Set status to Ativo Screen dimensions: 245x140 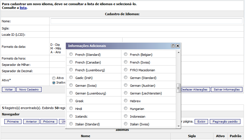tap(54, 78)
